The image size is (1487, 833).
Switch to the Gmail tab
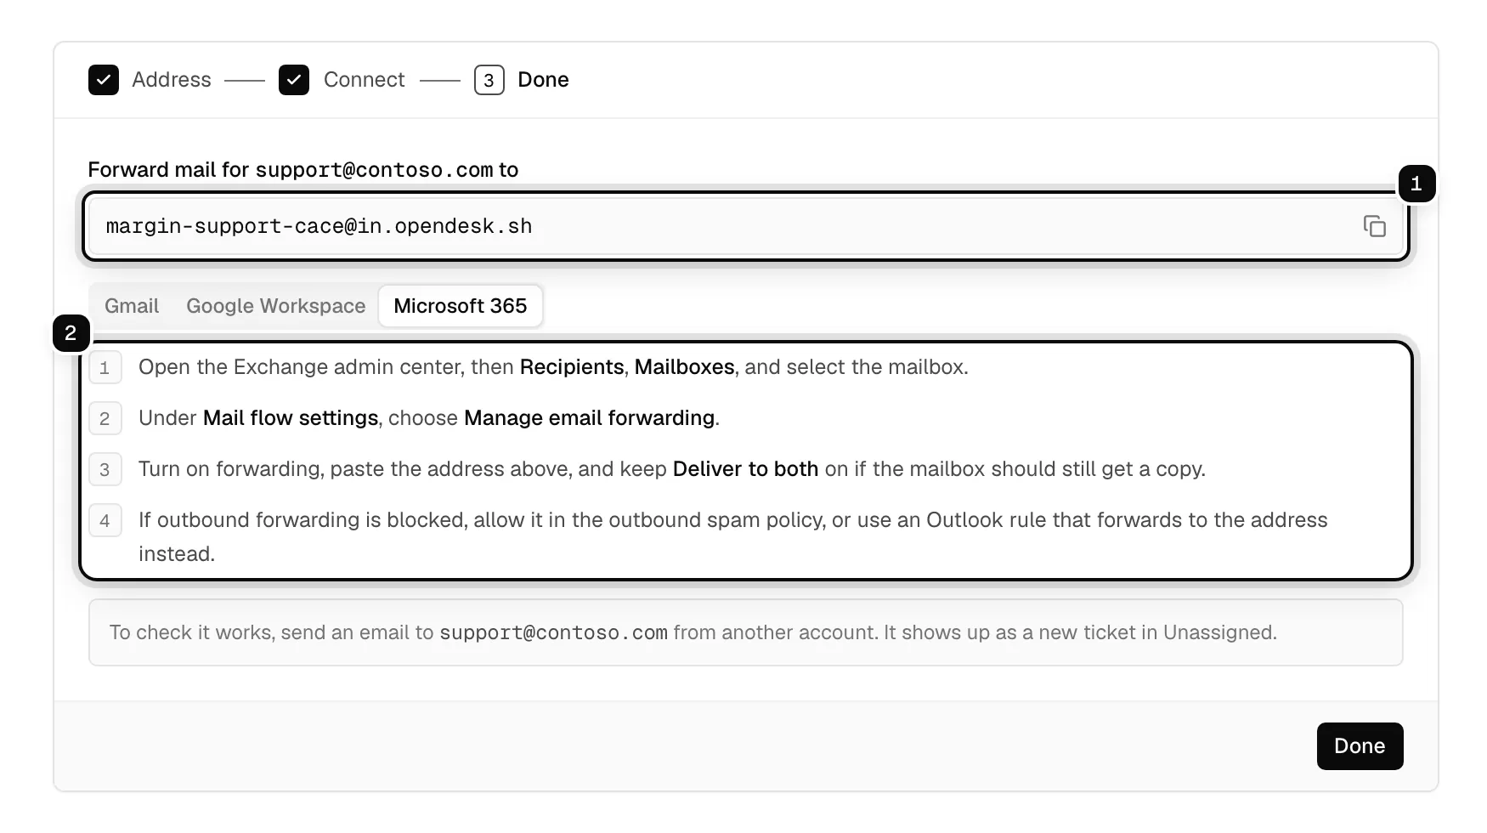click(x=132, y=306)
